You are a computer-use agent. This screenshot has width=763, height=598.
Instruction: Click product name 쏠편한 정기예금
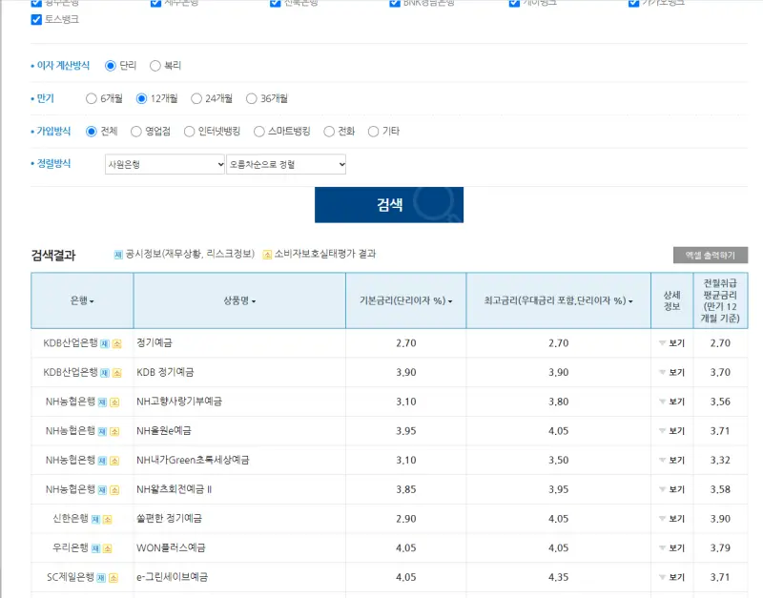pos(170,519)
